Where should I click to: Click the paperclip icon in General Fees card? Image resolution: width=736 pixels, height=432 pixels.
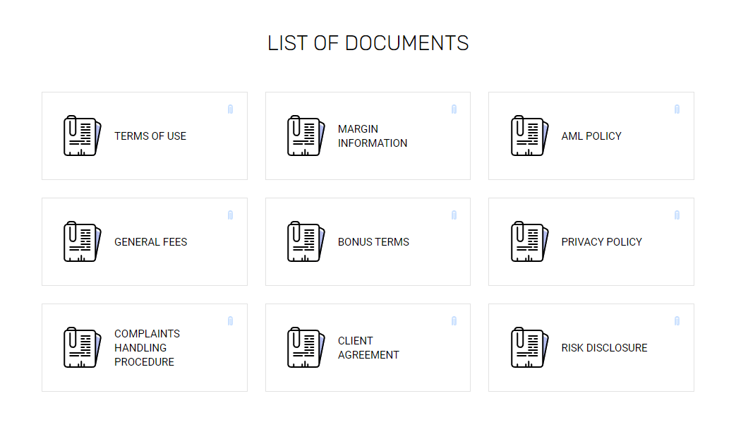click(x=231, y=215)
